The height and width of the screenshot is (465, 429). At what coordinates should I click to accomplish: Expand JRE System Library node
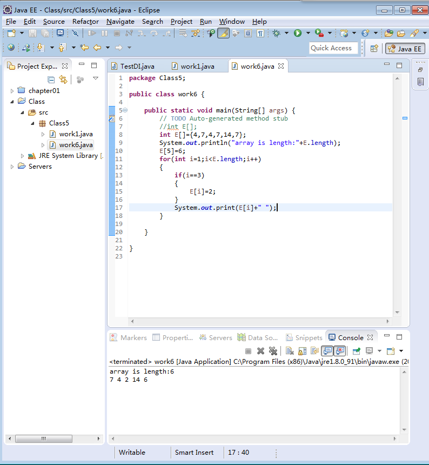[22, 156]
